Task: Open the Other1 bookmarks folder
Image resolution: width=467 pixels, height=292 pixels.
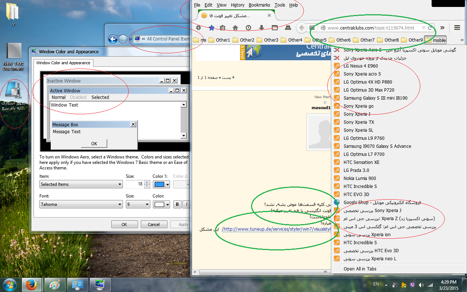Action: coord(219,40)
